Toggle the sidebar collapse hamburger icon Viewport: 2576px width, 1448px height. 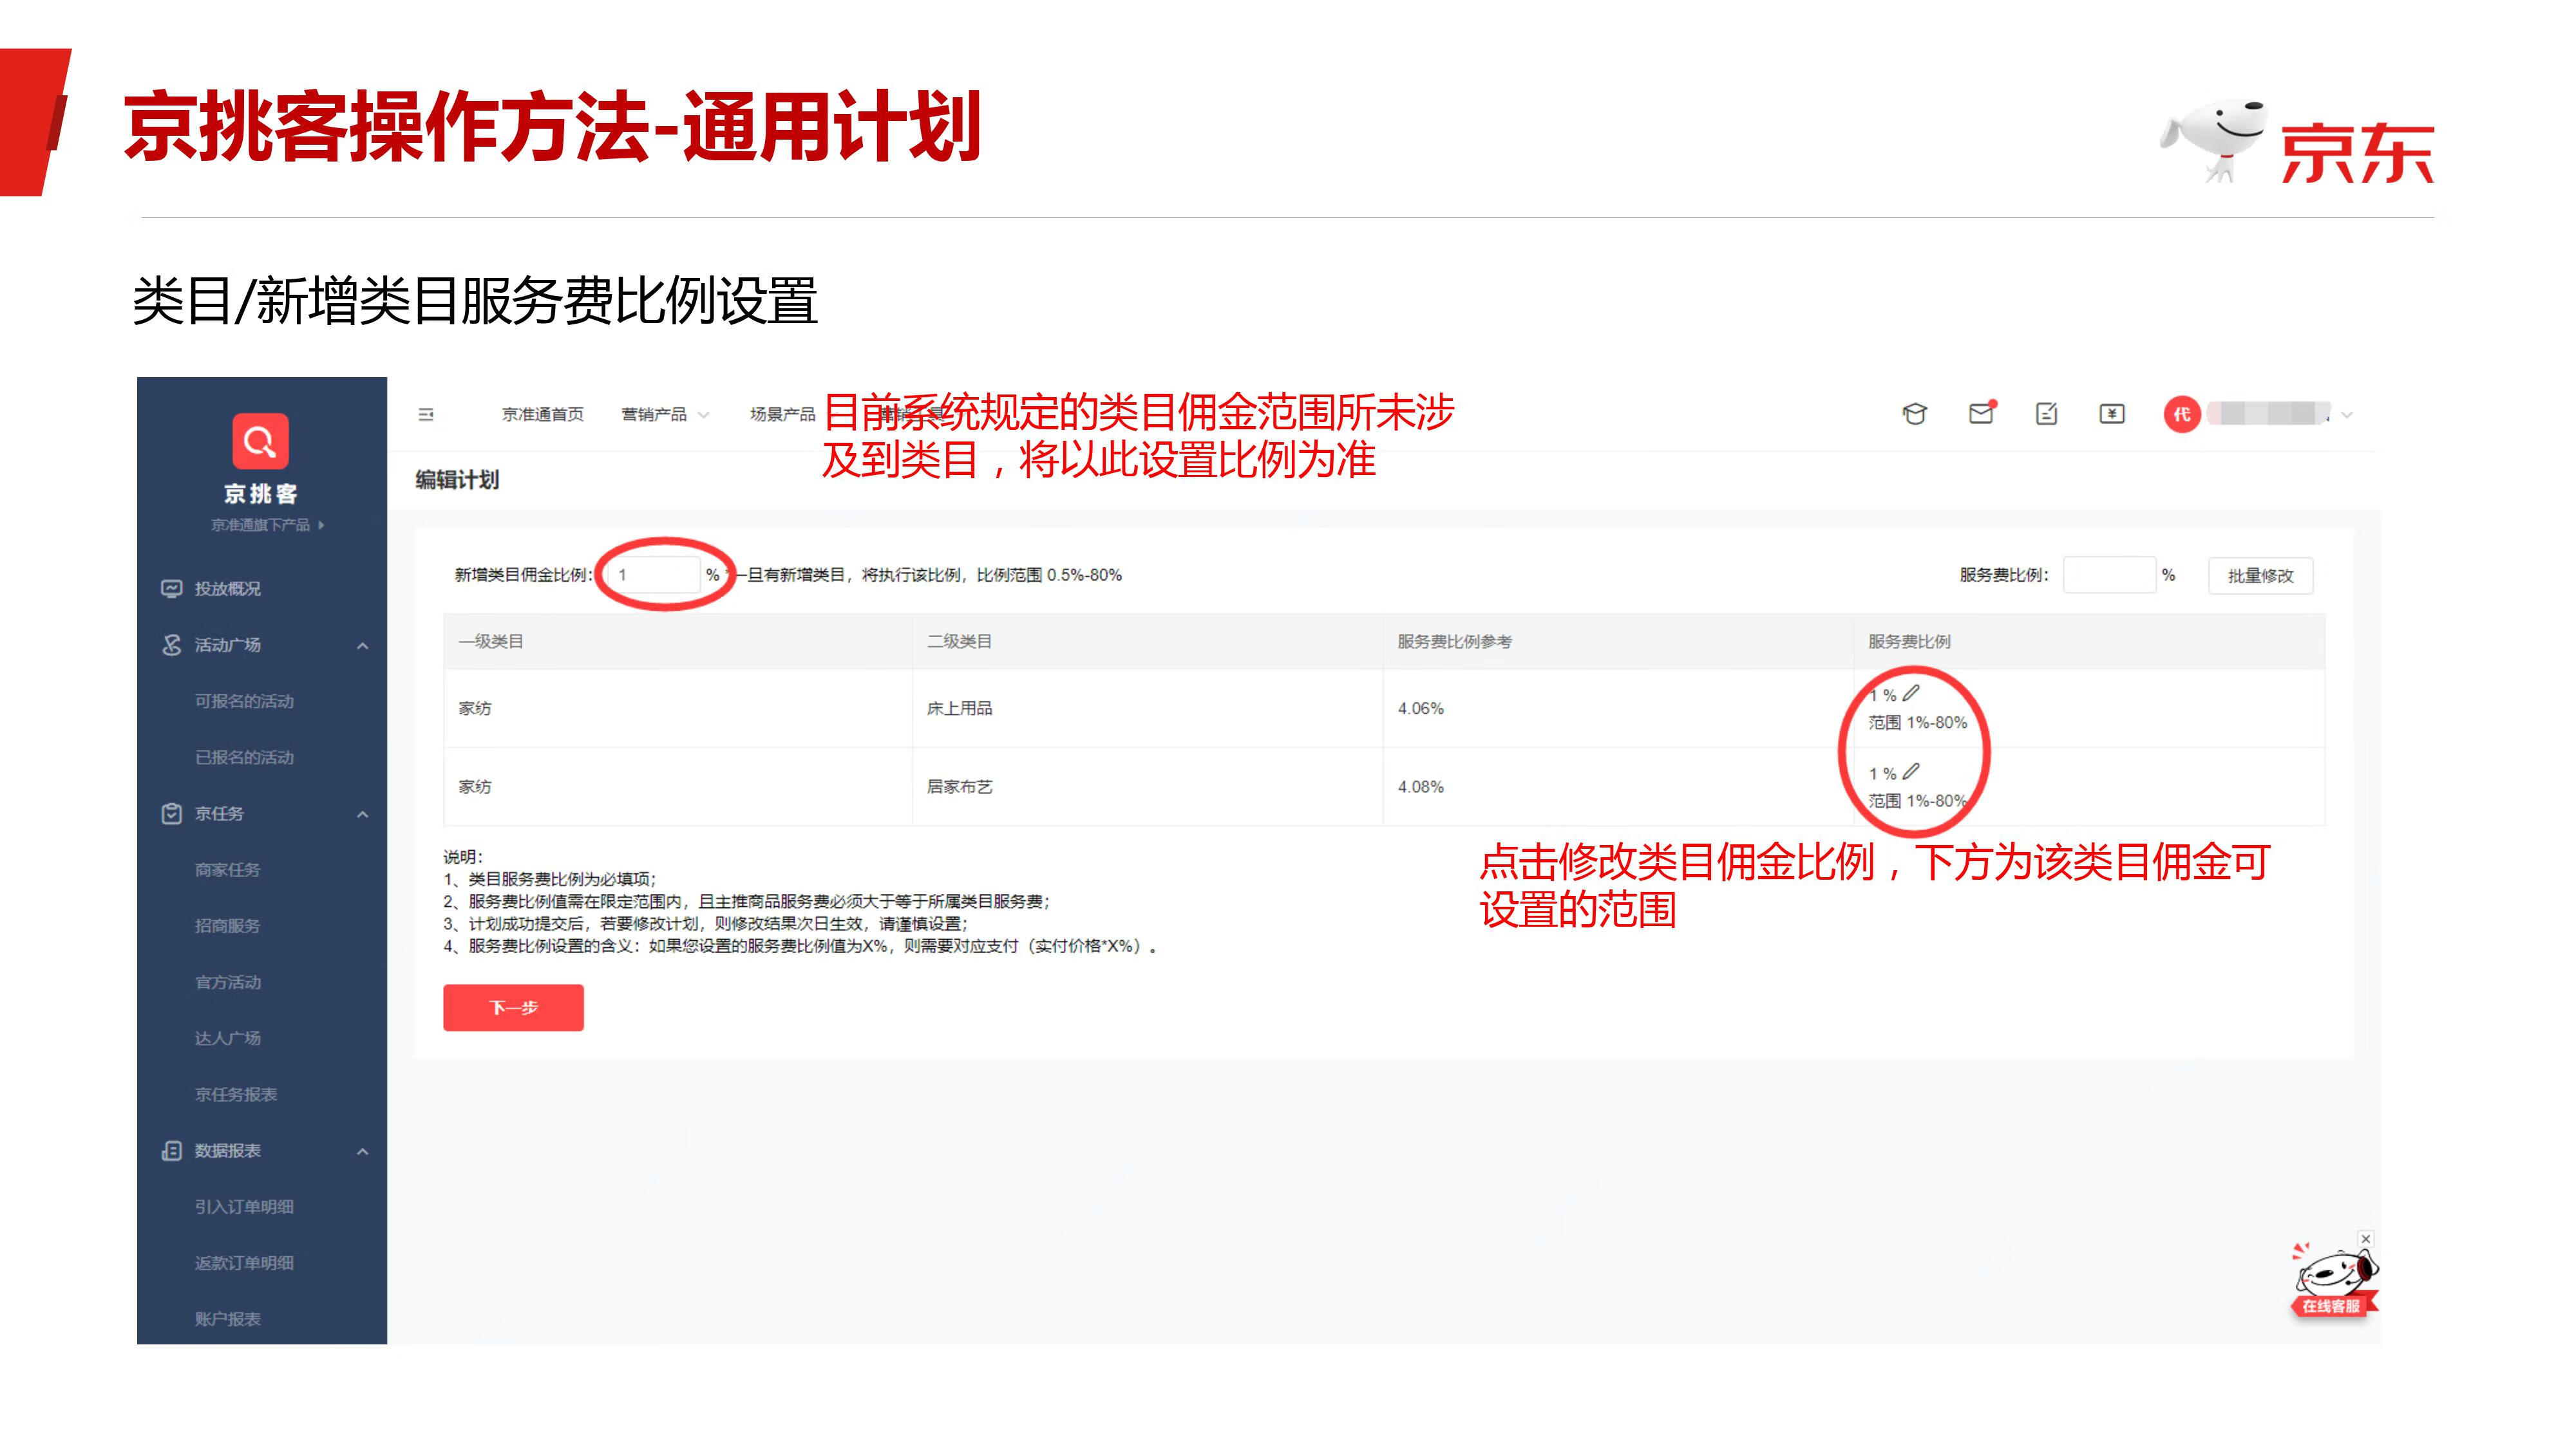(426, 414)
